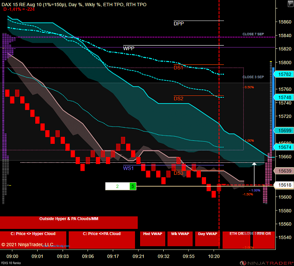
Task: Click the 15560 price axis value
Action: point(285,224)
